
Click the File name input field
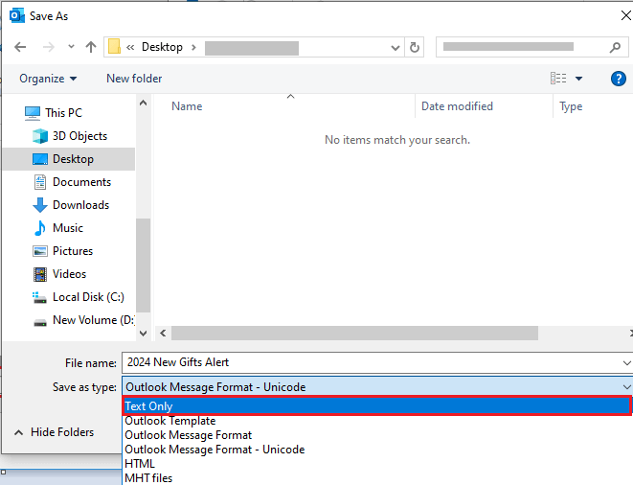click(372, 362)
